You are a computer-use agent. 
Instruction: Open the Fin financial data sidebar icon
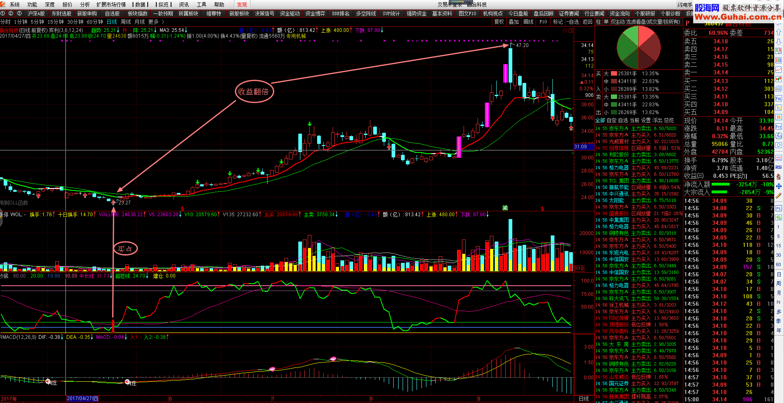coord(778,98)
